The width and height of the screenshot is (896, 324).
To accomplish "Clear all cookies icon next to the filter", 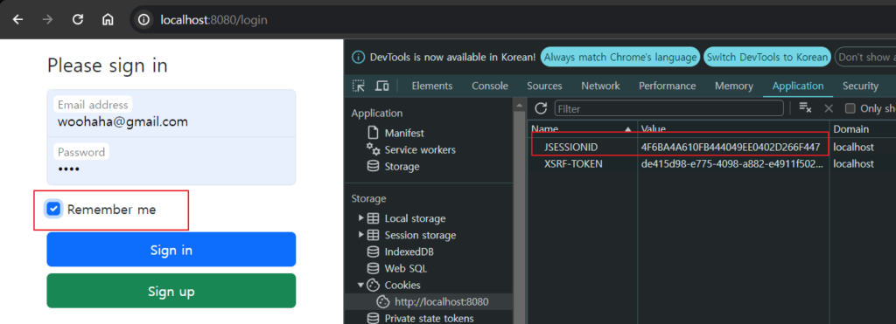I will (x=806, y=108).
